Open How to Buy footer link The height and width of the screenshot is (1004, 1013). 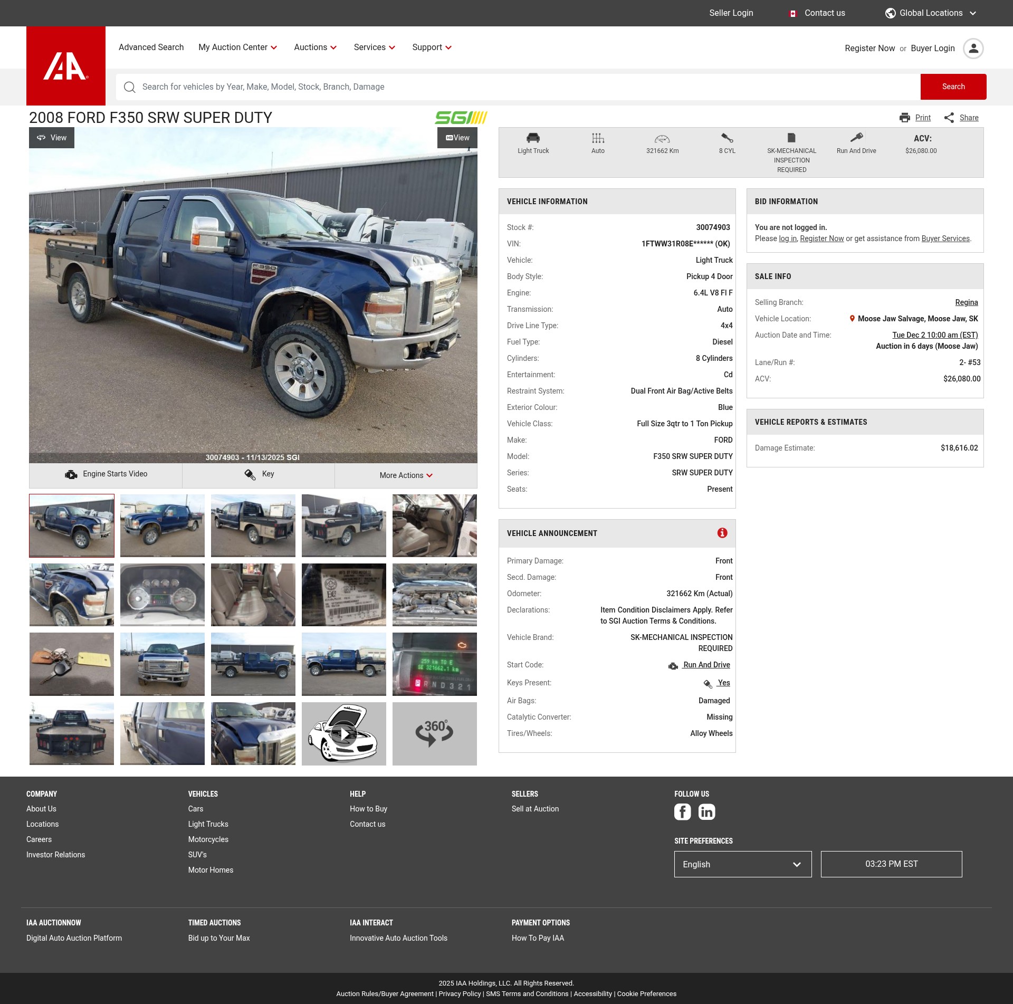point(368,809)
